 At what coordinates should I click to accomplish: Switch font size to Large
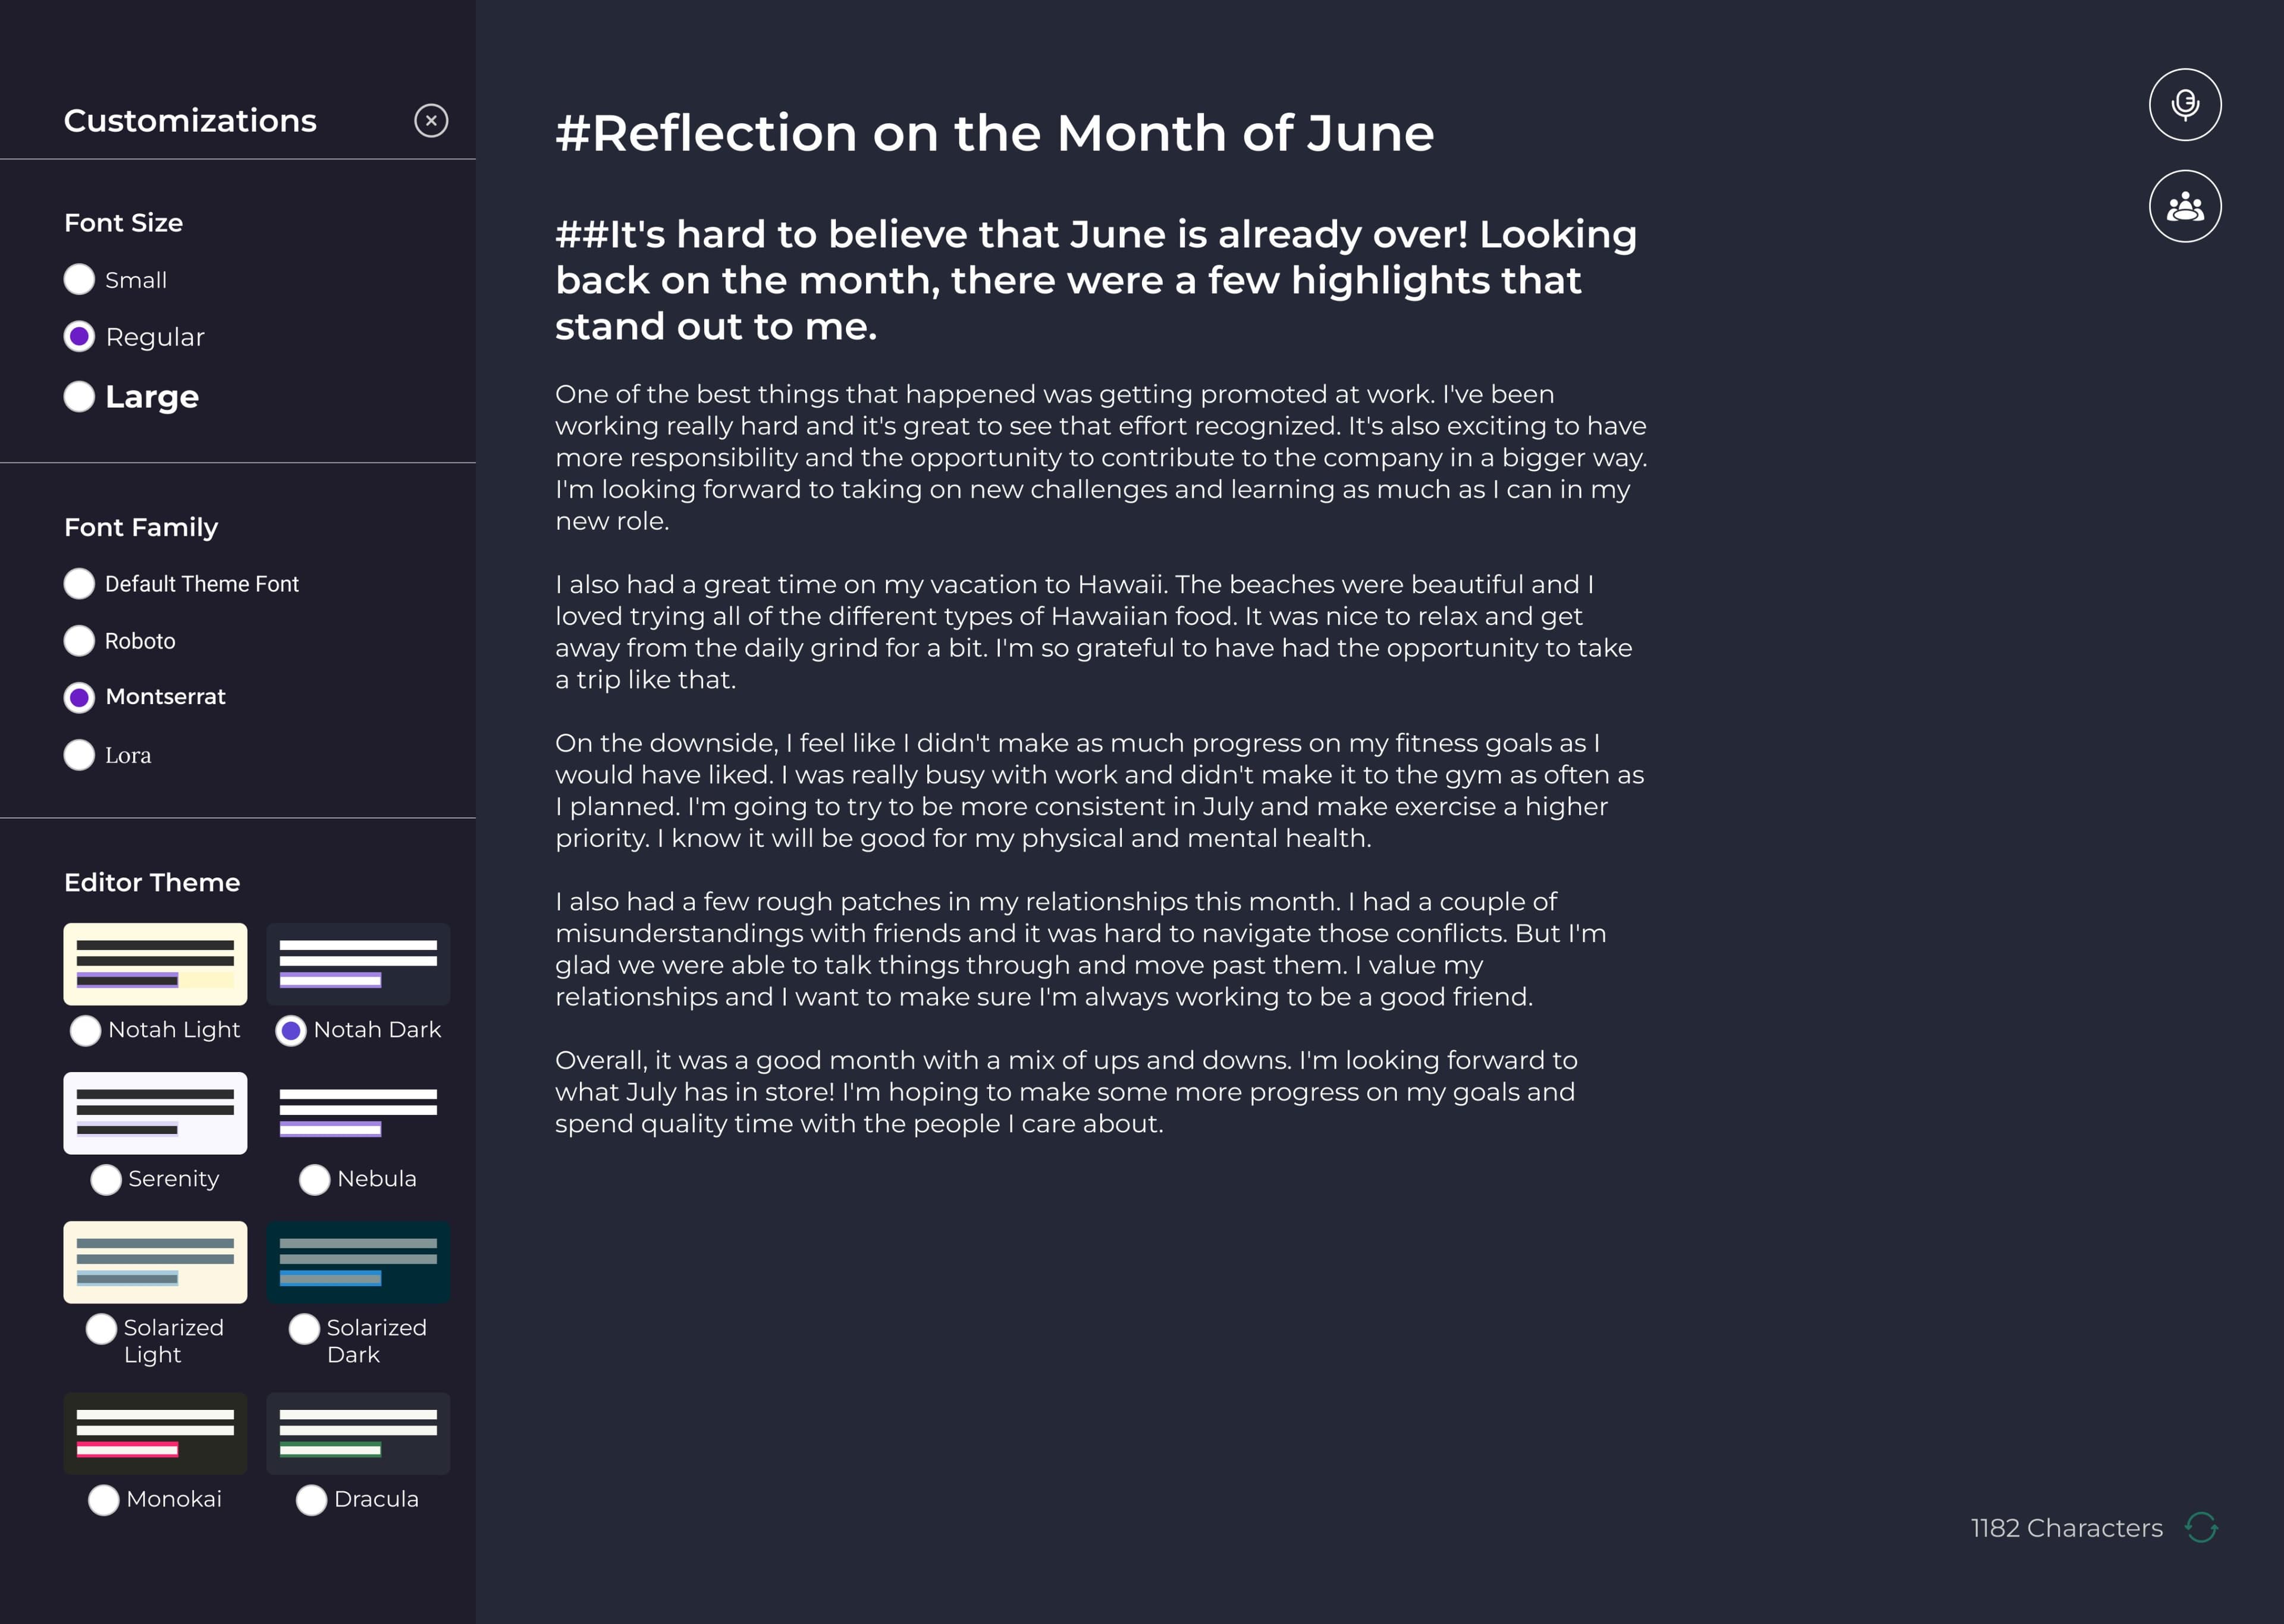[x=79, y=397]
